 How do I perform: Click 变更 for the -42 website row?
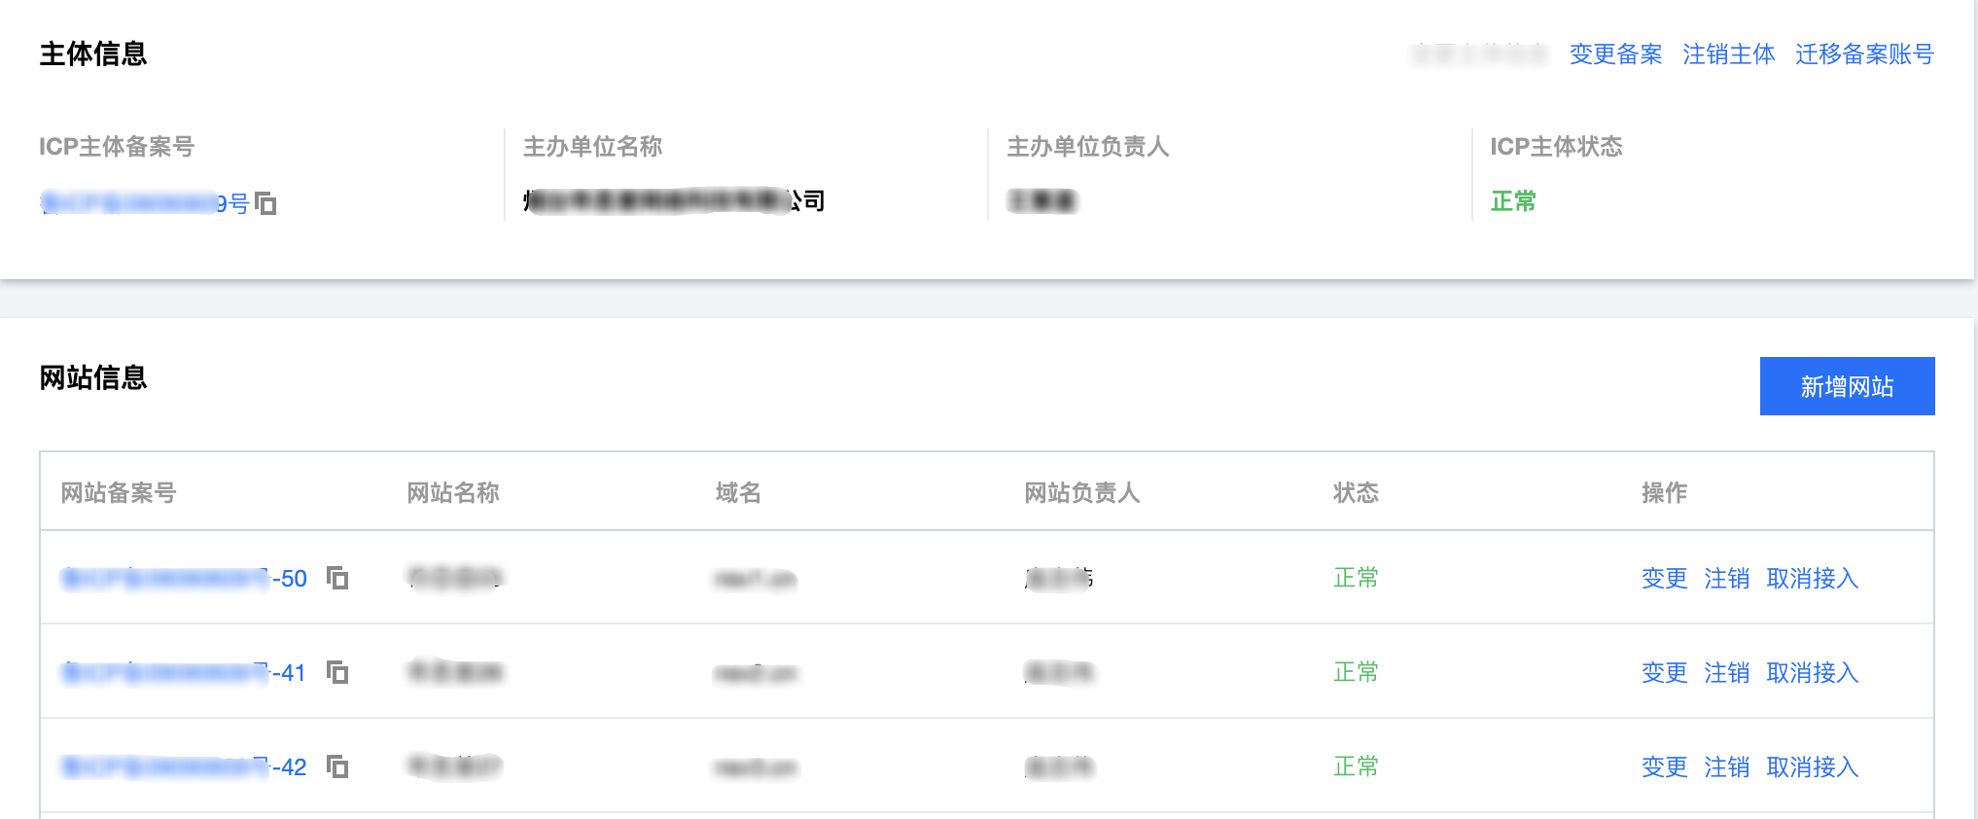(x=1664, y=767)
